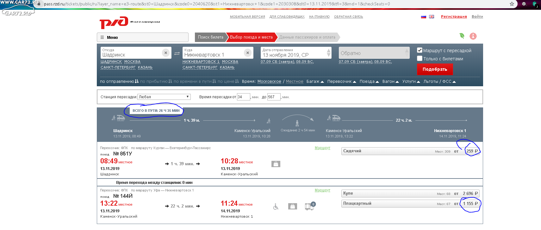
Task: Click services icon with badge 8
Action: pos(310,206)
